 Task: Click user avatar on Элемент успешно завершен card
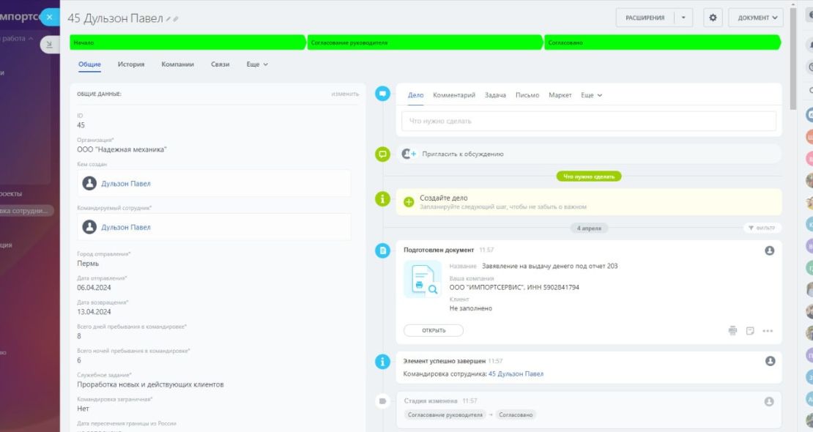770,361
